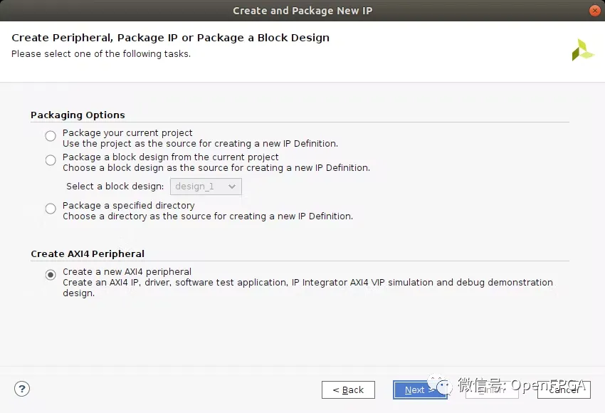Click 'Select a block design:' label
This screenshot has width=605, height=413.
point(115,187)
